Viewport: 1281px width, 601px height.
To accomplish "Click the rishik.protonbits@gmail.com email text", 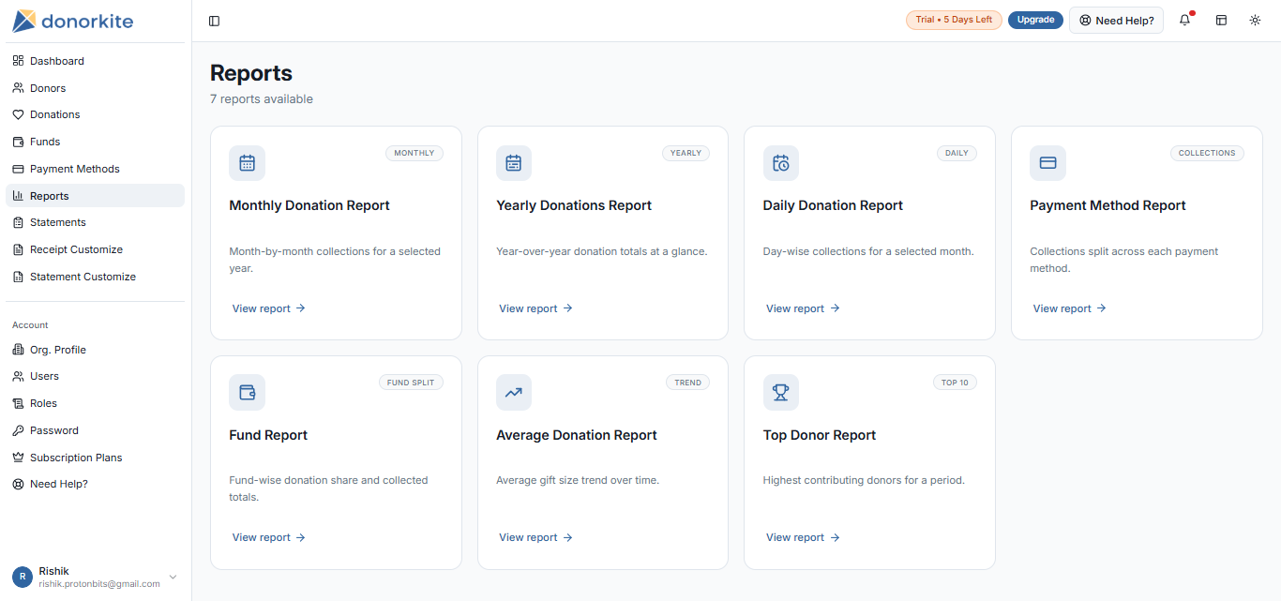I will coord(99,583).
